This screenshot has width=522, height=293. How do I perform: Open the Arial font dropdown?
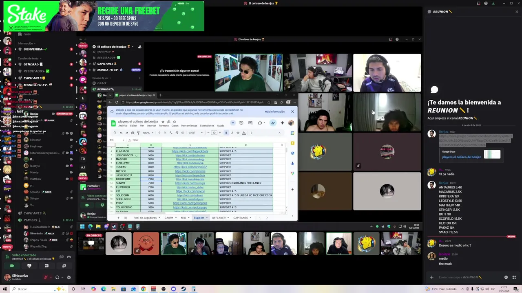196,133
